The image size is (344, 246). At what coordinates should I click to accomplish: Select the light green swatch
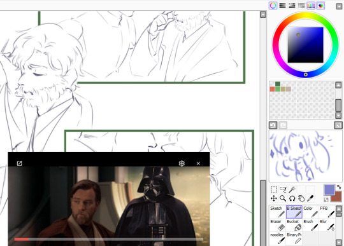coord(278,89)
